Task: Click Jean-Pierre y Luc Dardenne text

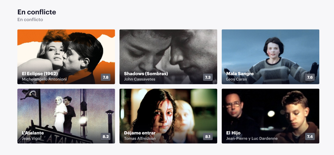Action: tap(252, 138)
